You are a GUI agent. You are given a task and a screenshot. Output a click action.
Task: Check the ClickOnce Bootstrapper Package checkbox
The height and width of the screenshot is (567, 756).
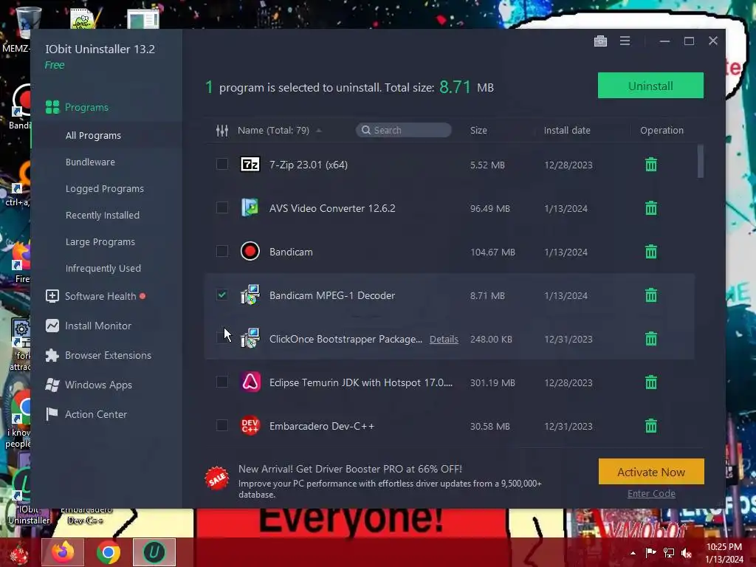click(220, 337)
